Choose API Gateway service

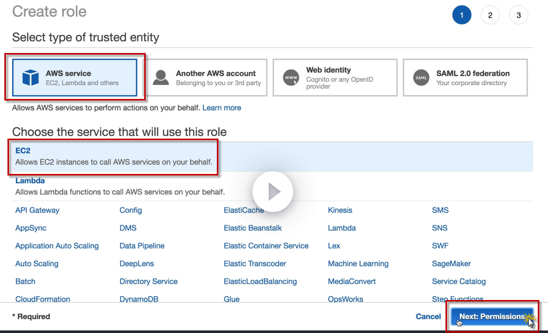(x=37, y=210)
